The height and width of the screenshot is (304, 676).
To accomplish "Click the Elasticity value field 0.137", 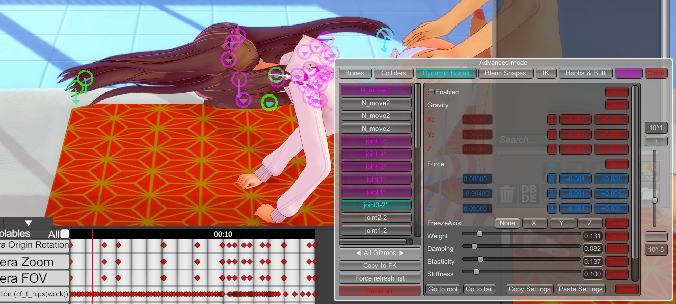I will pos(593,262).
